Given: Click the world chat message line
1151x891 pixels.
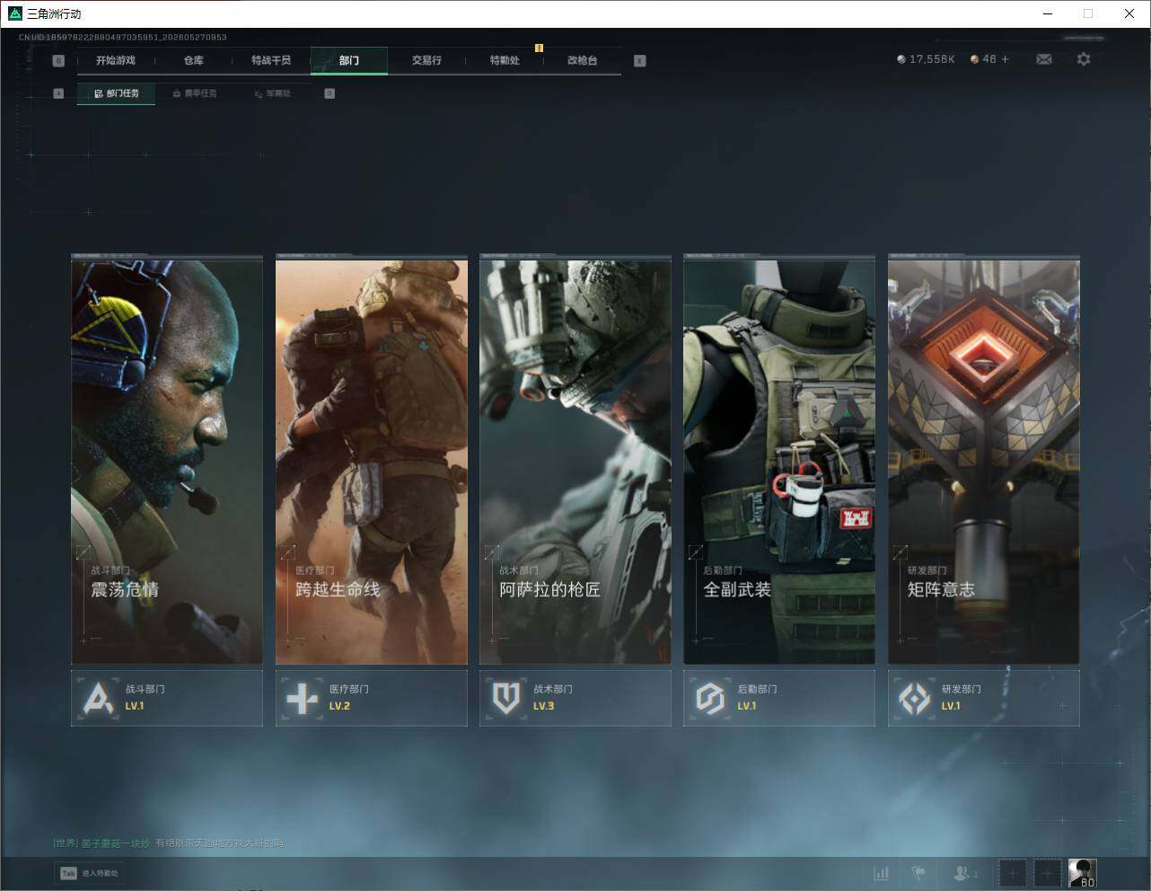Looking at the screenshot, I should pos(168,843).
